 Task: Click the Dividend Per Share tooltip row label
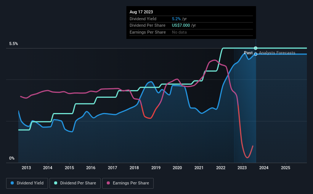(x=148, y=26)
